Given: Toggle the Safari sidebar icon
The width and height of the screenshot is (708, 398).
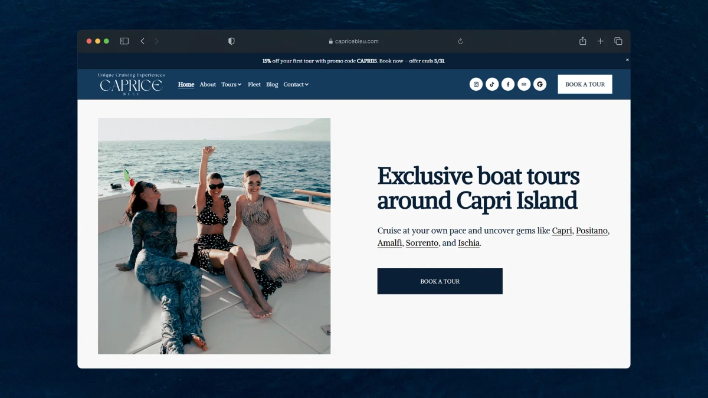Looking at the screenshot, I should click(124, 41).
